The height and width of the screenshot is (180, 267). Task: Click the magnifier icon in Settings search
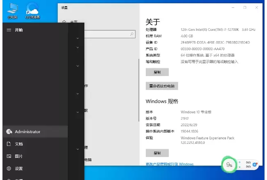pos(132,34)
